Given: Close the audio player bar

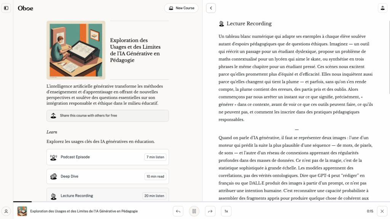Looking at the screenshot, I should [382, 211].
